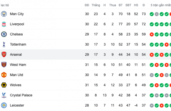
Task: Click the Liverpool club crest
Action: [4, 24]
